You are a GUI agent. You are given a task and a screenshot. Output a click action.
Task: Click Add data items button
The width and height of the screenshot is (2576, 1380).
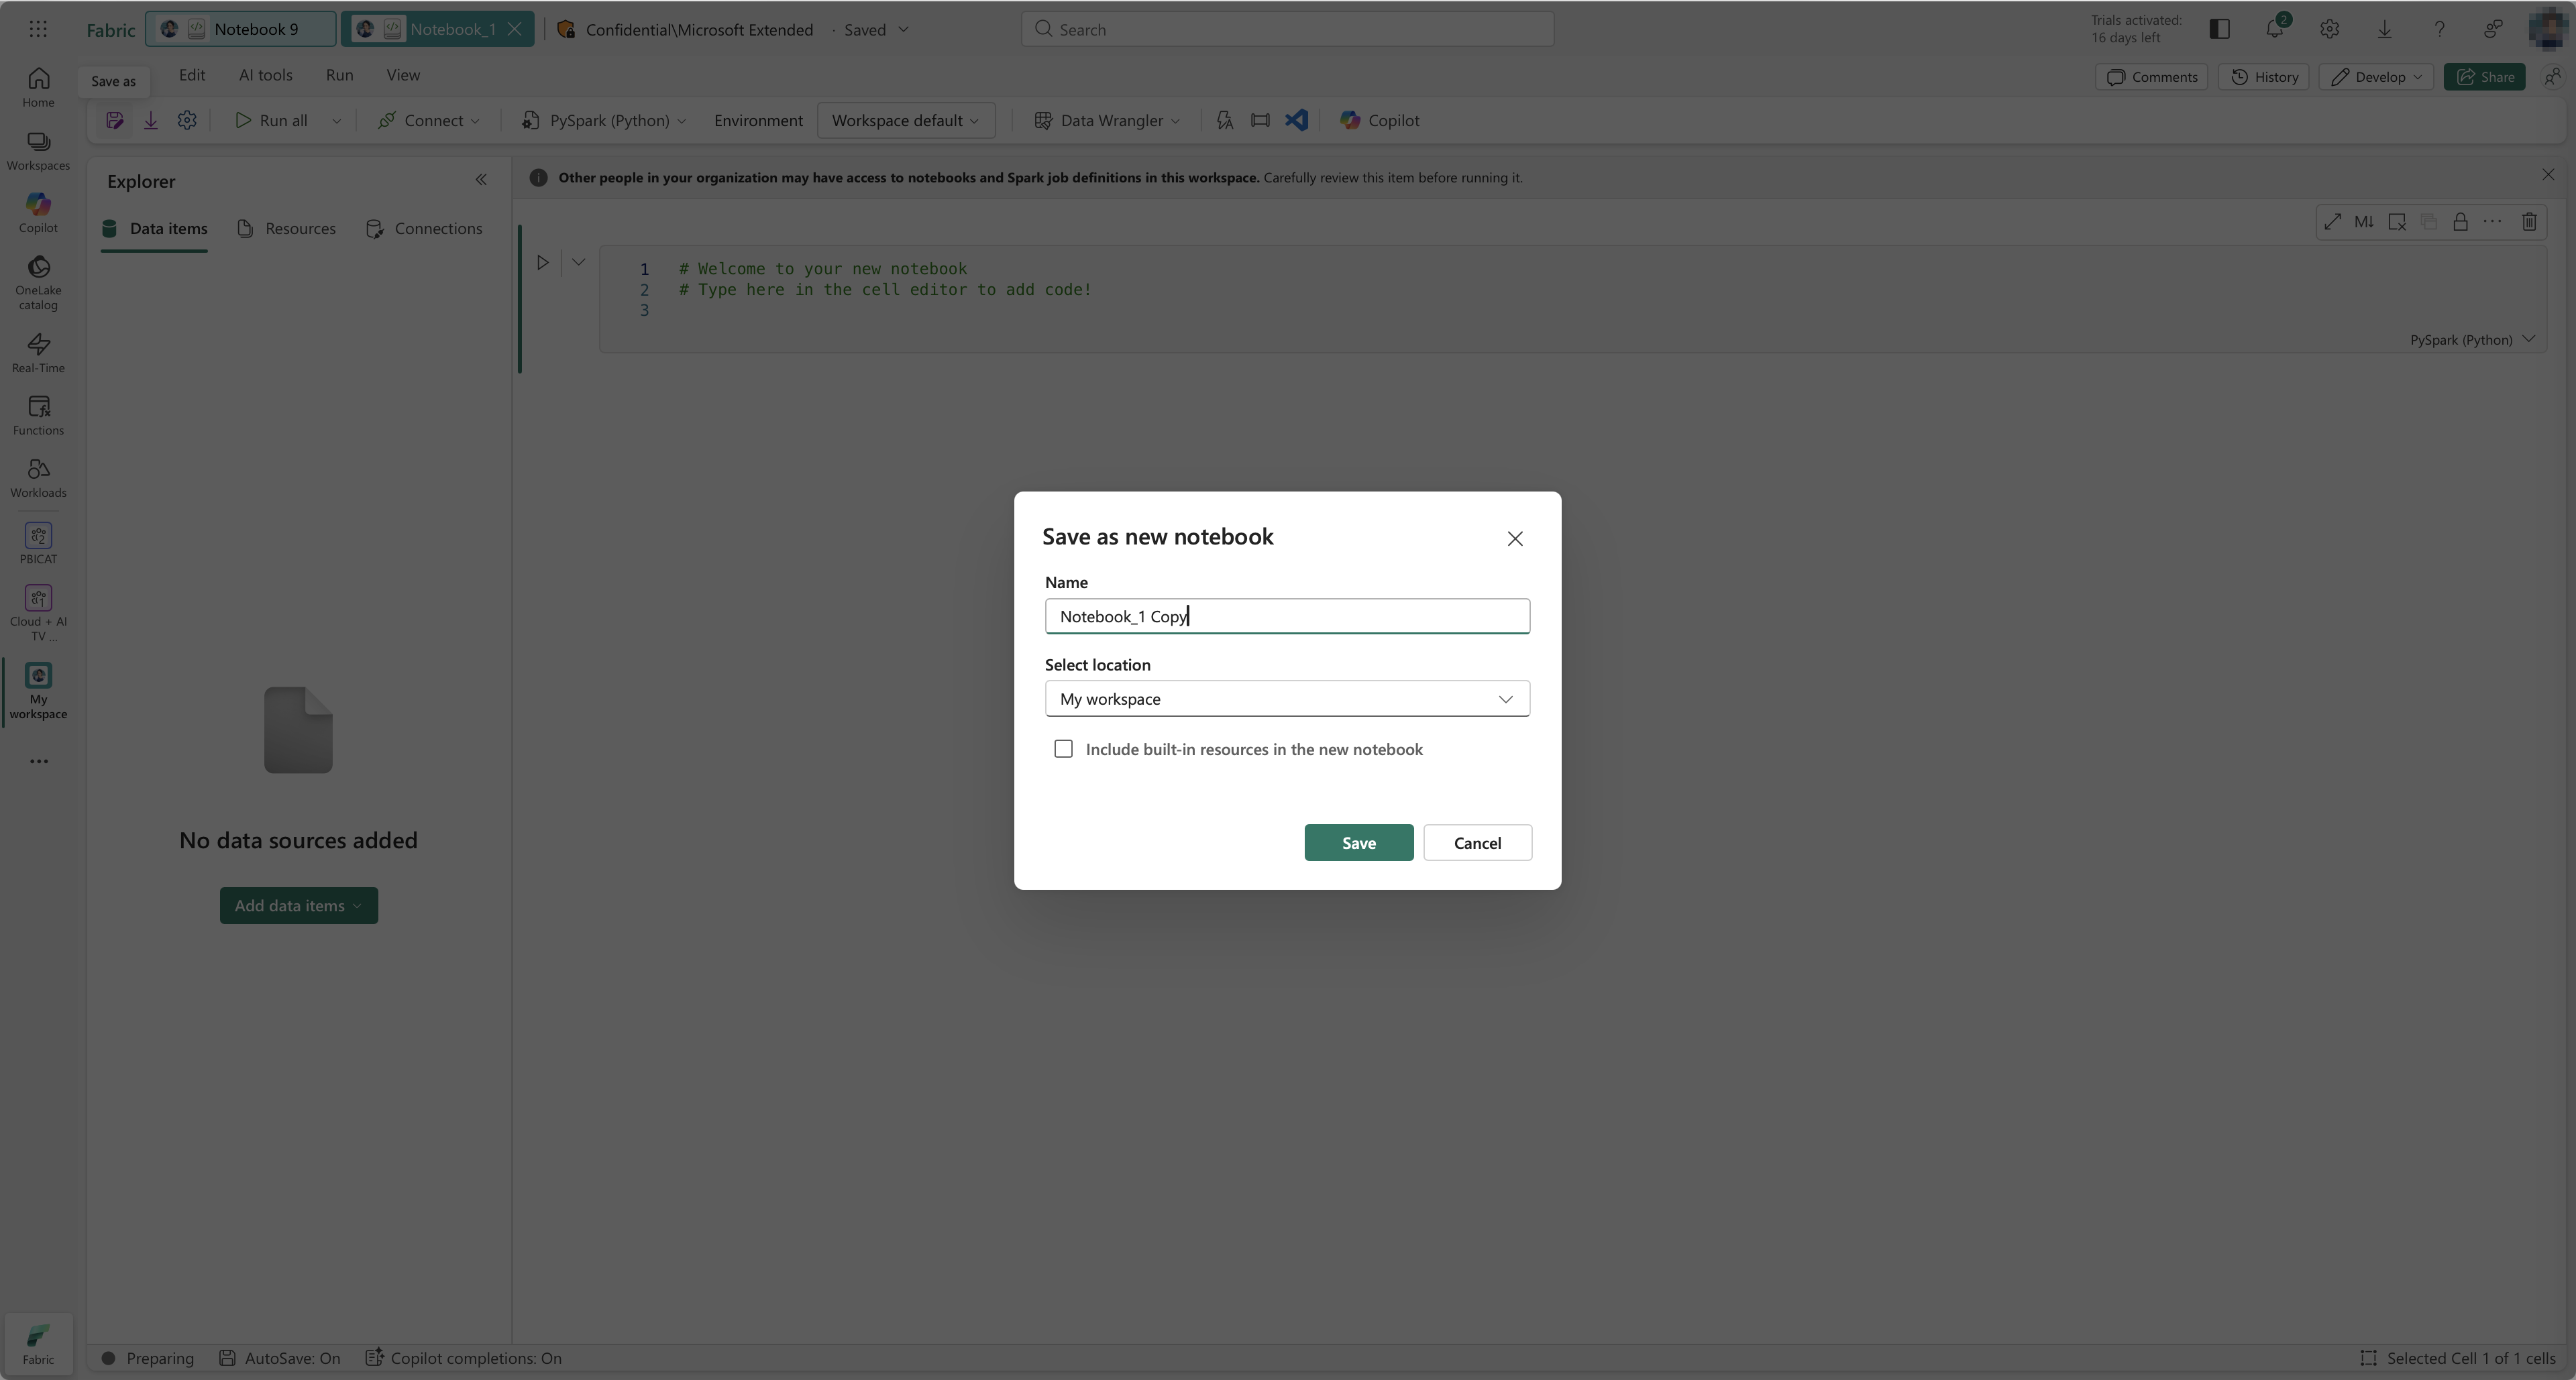[x=298, y=905]
